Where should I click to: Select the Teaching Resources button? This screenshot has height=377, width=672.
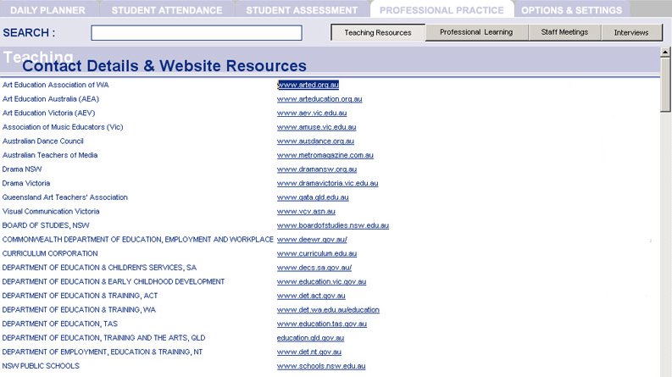tap(378, 32)
